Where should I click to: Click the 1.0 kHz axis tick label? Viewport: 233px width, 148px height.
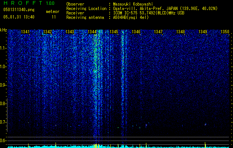(3, 67)
